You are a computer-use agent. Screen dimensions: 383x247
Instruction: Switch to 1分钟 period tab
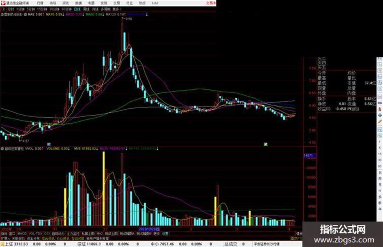point(20,9)
